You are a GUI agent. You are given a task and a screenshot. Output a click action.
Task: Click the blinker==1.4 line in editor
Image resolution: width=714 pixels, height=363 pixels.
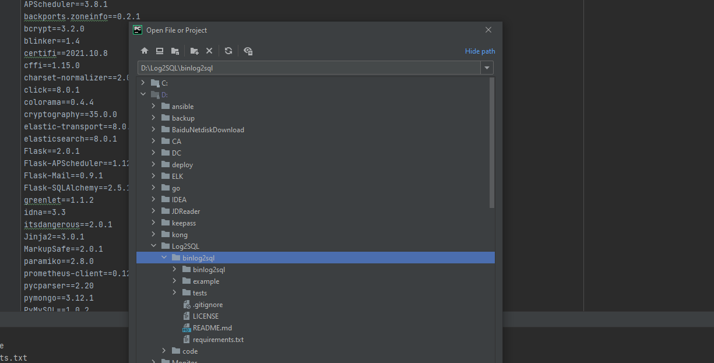[x=52, y=41]
